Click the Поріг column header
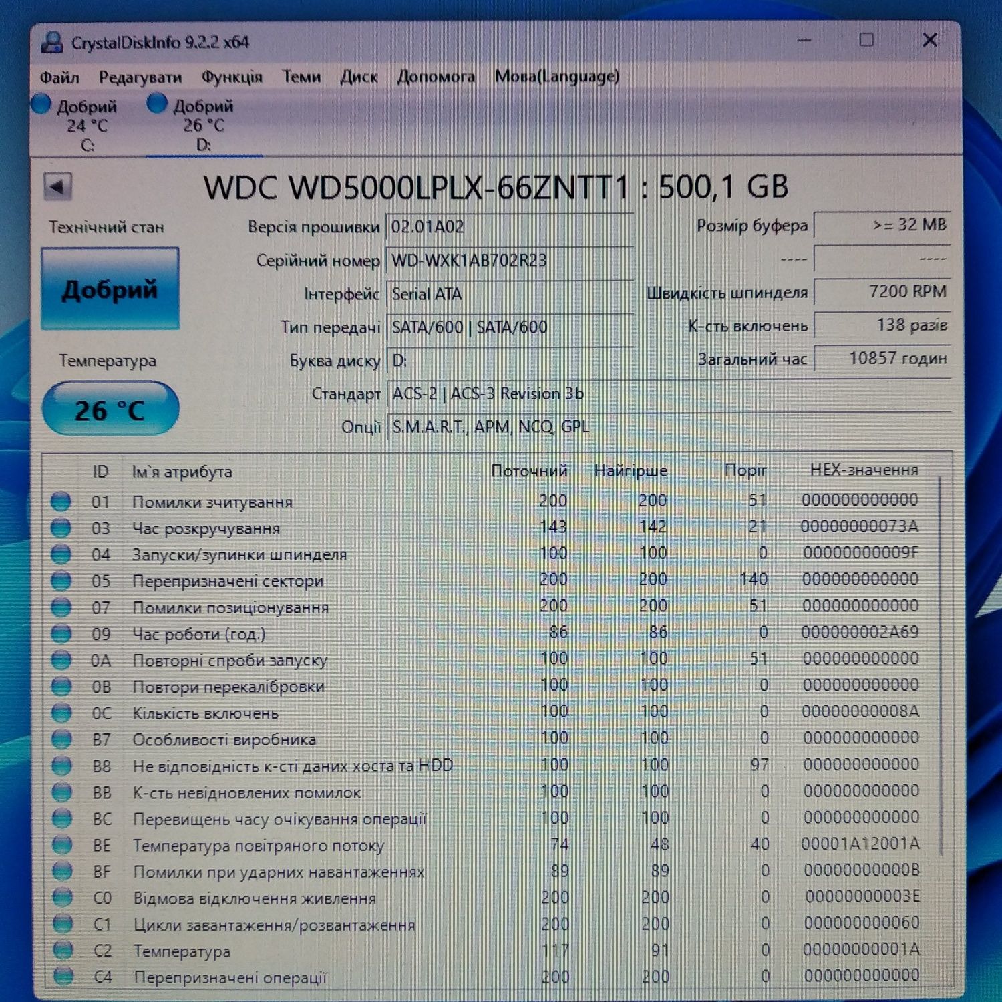 tap(745, 470)
